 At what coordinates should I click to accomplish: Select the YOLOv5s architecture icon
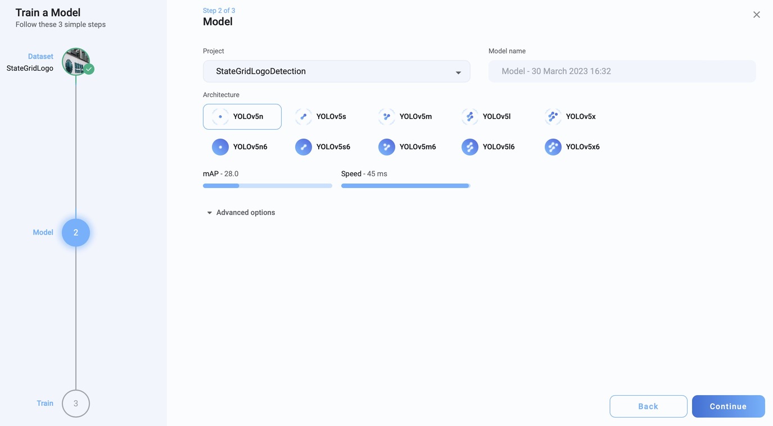click(304, 117)
